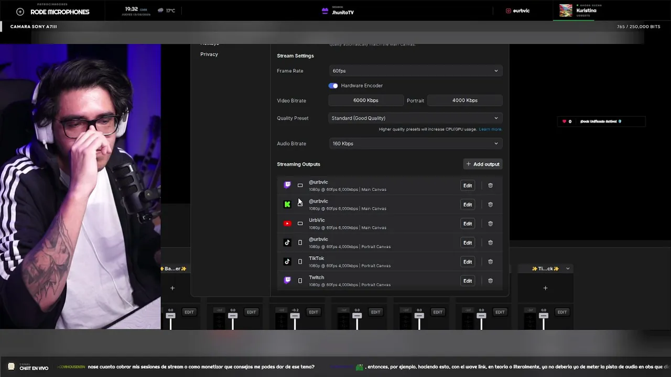Click the Kuristina avatar thumbnail

pyautogui.click(x=566, y=10)
